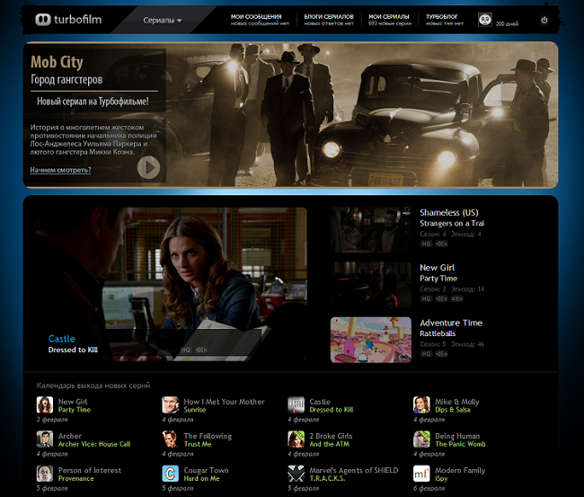584x497 pixels.
Task: Open Блоги сериалов menu item
Action: coord(329,20)
